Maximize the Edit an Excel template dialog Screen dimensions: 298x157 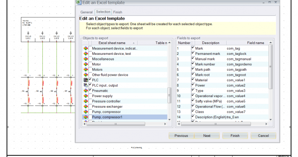pos(269,2)
